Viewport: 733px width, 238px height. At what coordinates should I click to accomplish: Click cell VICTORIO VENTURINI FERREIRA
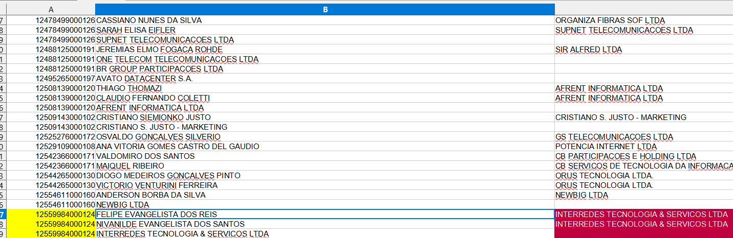click(x=325, y=185)
